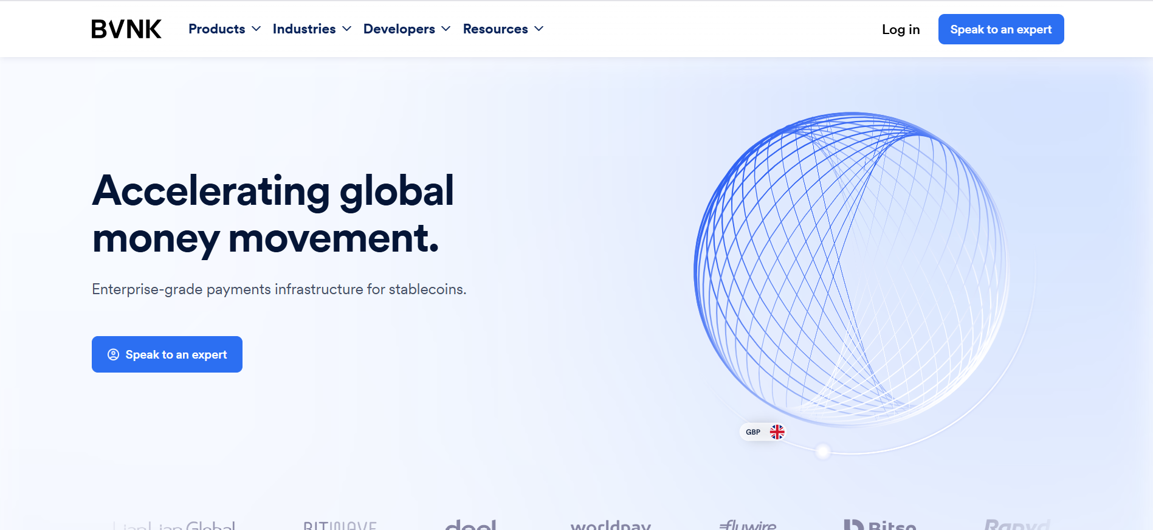The width and height of the screenshot is (1153, 530).
Task: Expand the Products chevron arrow
Action: pos(256,29)
